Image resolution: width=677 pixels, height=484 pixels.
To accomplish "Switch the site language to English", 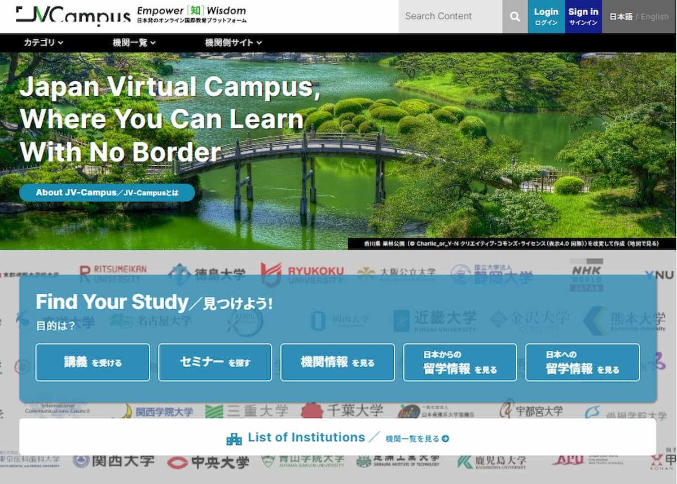I will (654, 16).
